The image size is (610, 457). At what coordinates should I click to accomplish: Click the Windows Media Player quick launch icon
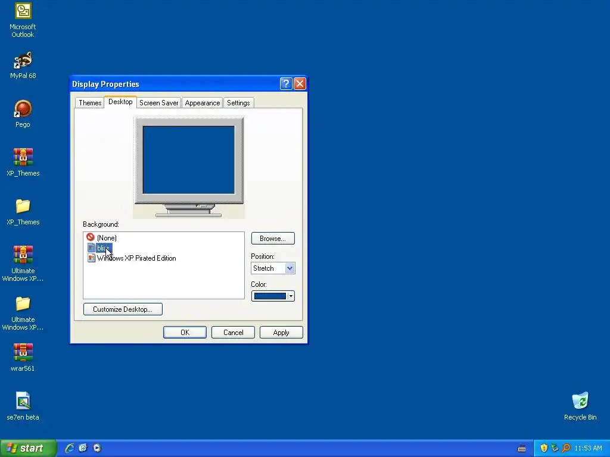click(x=97, y=448)
